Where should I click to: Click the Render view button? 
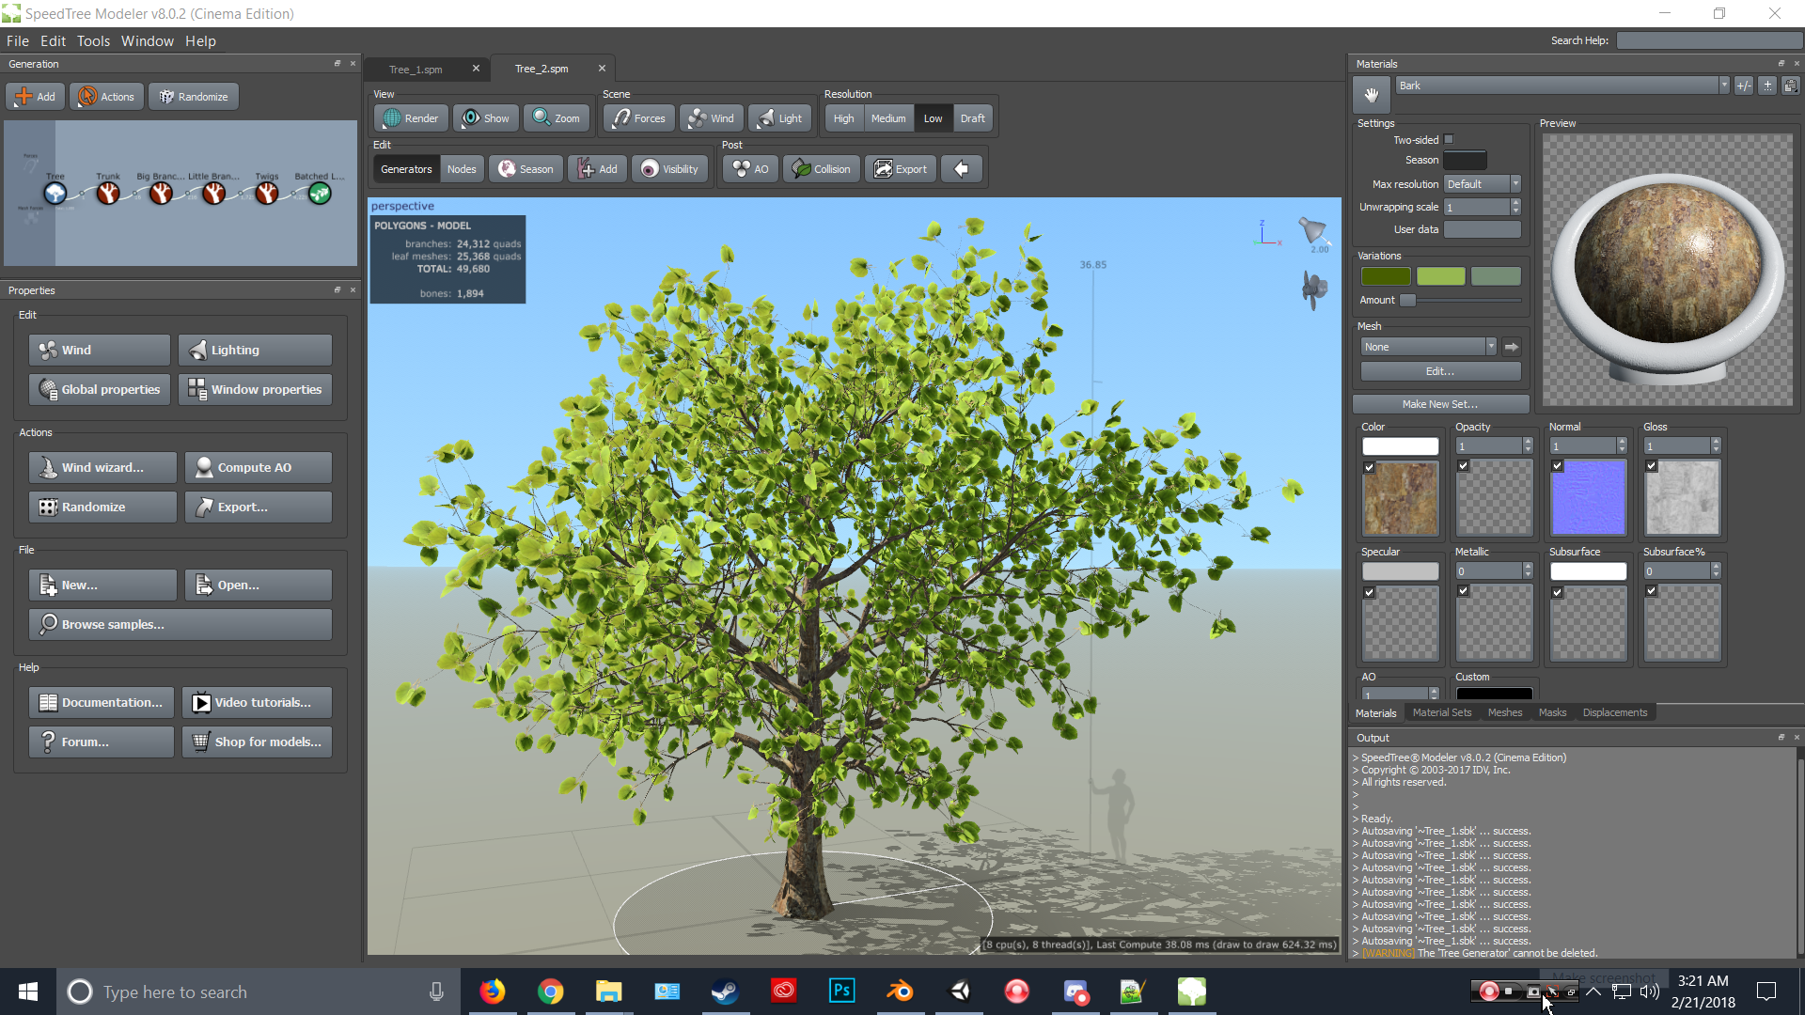(x=411, y=118)
